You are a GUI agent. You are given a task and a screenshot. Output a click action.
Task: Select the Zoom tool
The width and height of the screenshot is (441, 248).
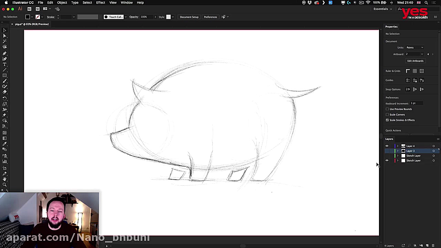click(x=5, y=185)
